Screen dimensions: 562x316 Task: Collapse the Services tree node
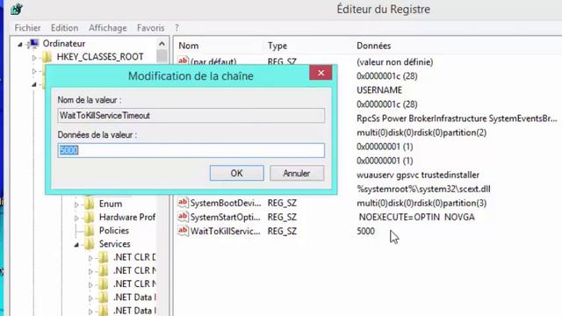coord(76,245)
